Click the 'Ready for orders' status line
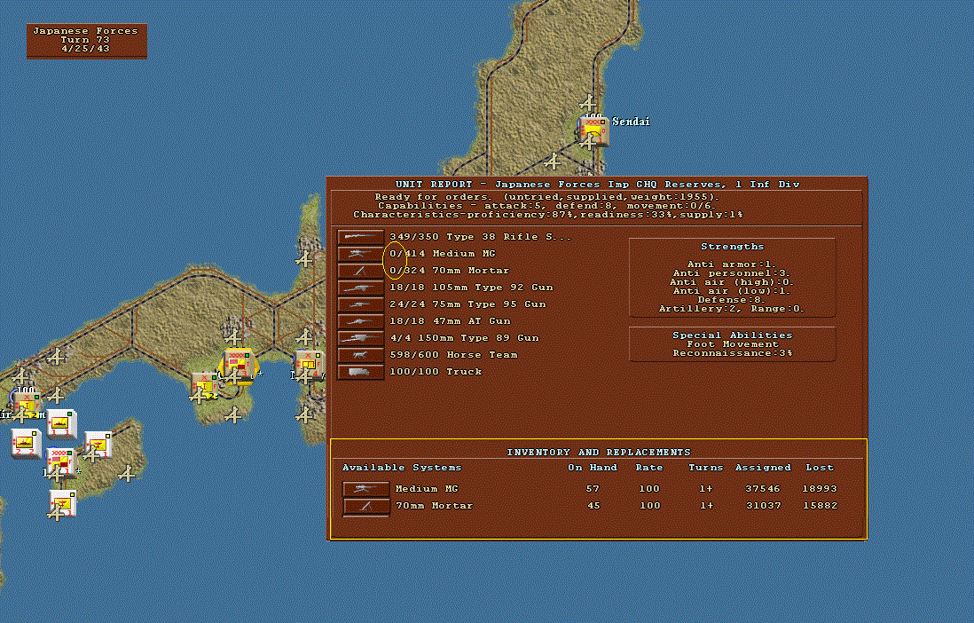Screen dimensions: 974x623 [546, 196]
